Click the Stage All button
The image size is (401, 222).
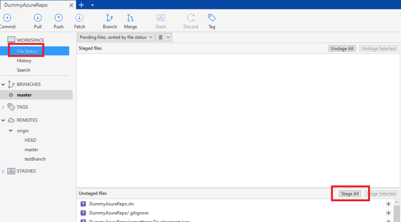coord(350,194)
